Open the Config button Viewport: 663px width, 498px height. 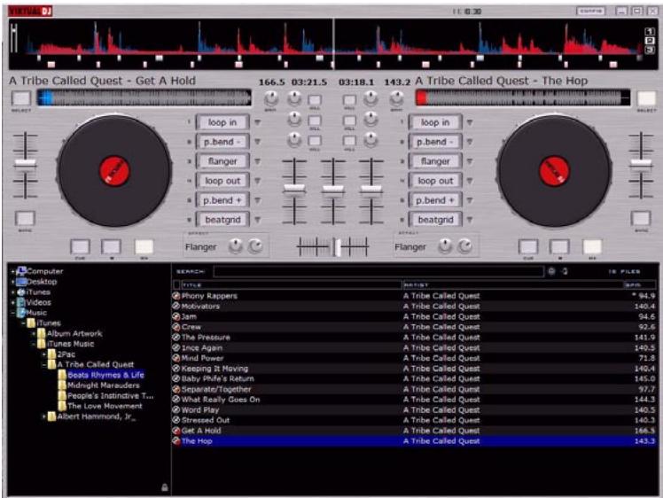pos(590,11)
